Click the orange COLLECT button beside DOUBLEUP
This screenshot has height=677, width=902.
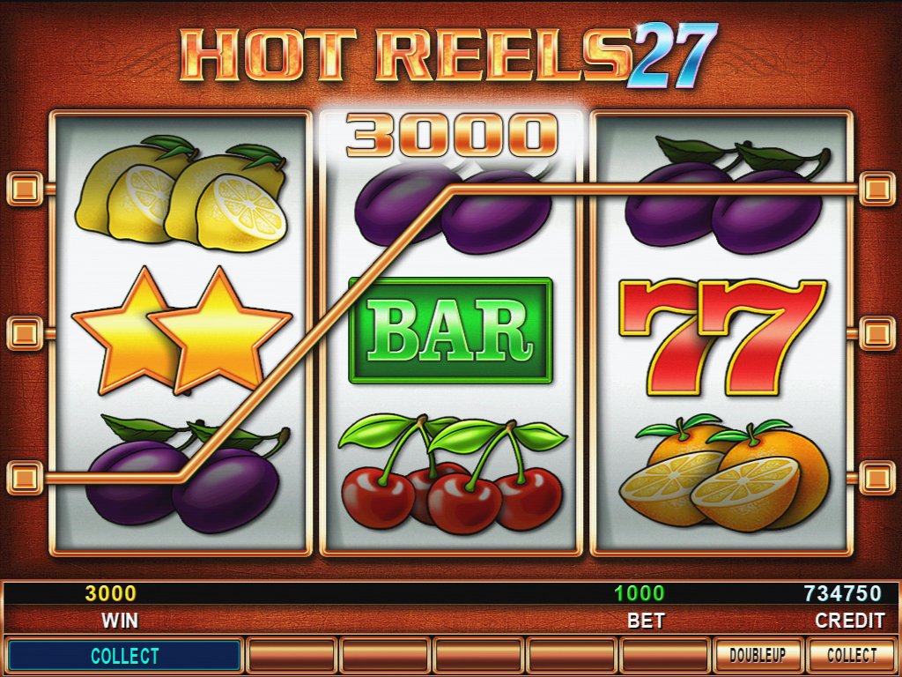point(852,655)
